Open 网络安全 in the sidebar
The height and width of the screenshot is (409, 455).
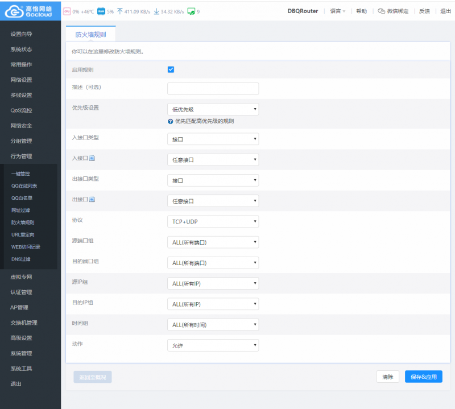[x=22, y=126]
